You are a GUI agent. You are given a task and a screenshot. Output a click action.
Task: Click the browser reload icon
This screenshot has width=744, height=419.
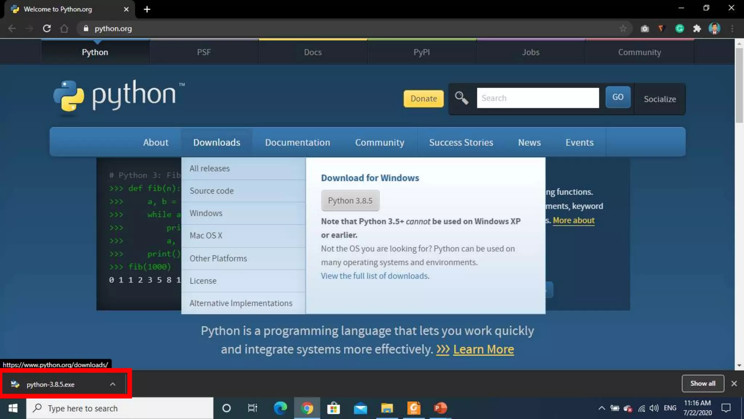coord(46,28)
